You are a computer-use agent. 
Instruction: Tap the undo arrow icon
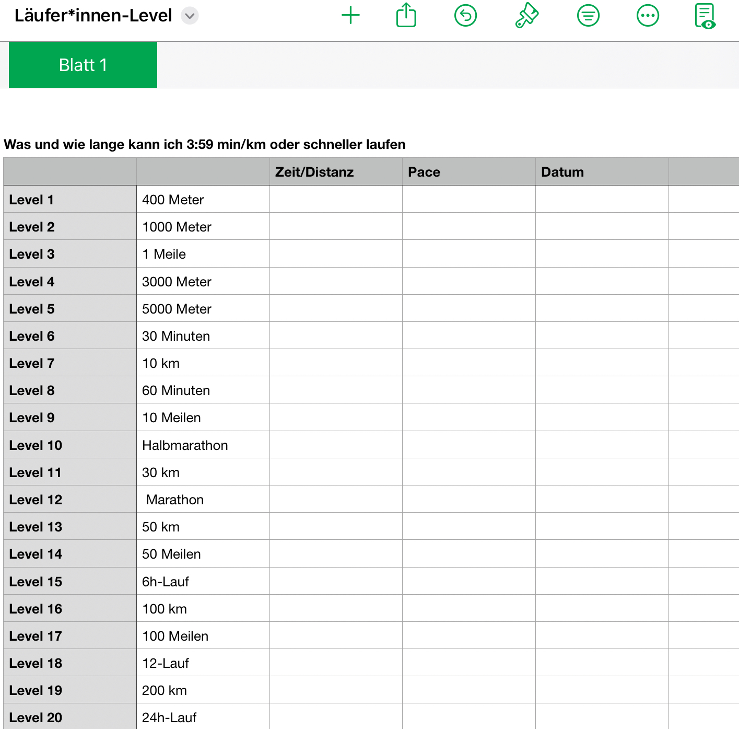click(x=465, y=16)
